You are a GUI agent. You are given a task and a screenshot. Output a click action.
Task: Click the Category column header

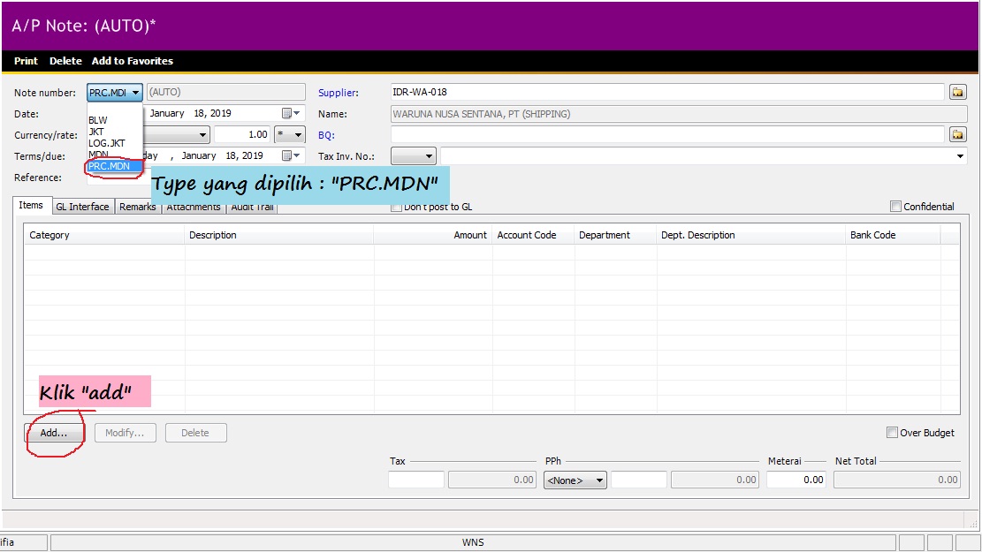(x=49, y=235)
